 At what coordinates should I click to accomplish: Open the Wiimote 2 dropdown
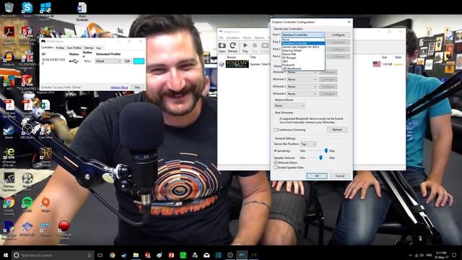click(x=302, y=79)
